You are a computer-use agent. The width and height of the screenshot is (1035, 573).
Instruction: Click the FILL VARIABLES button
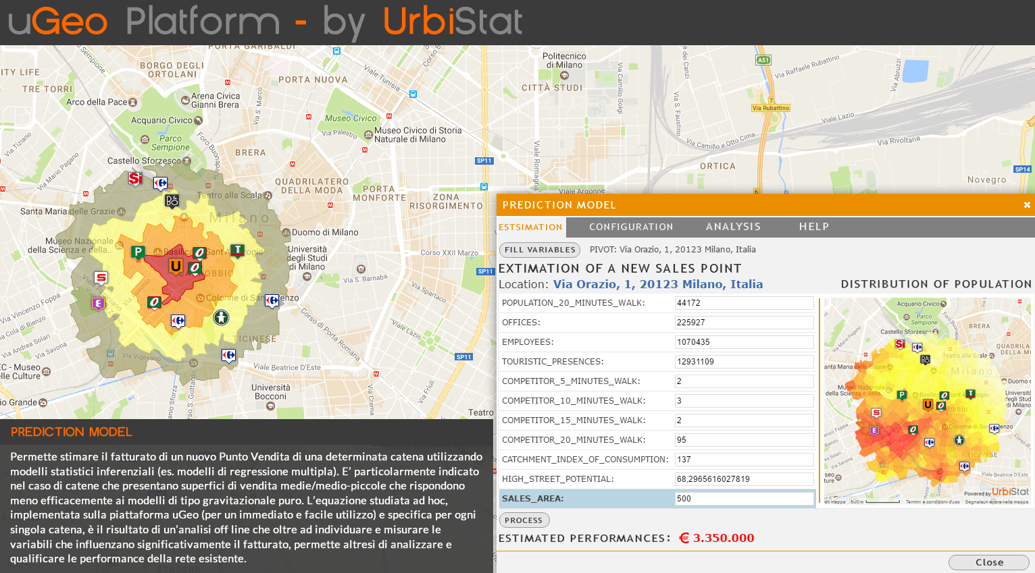coord(540,250)
